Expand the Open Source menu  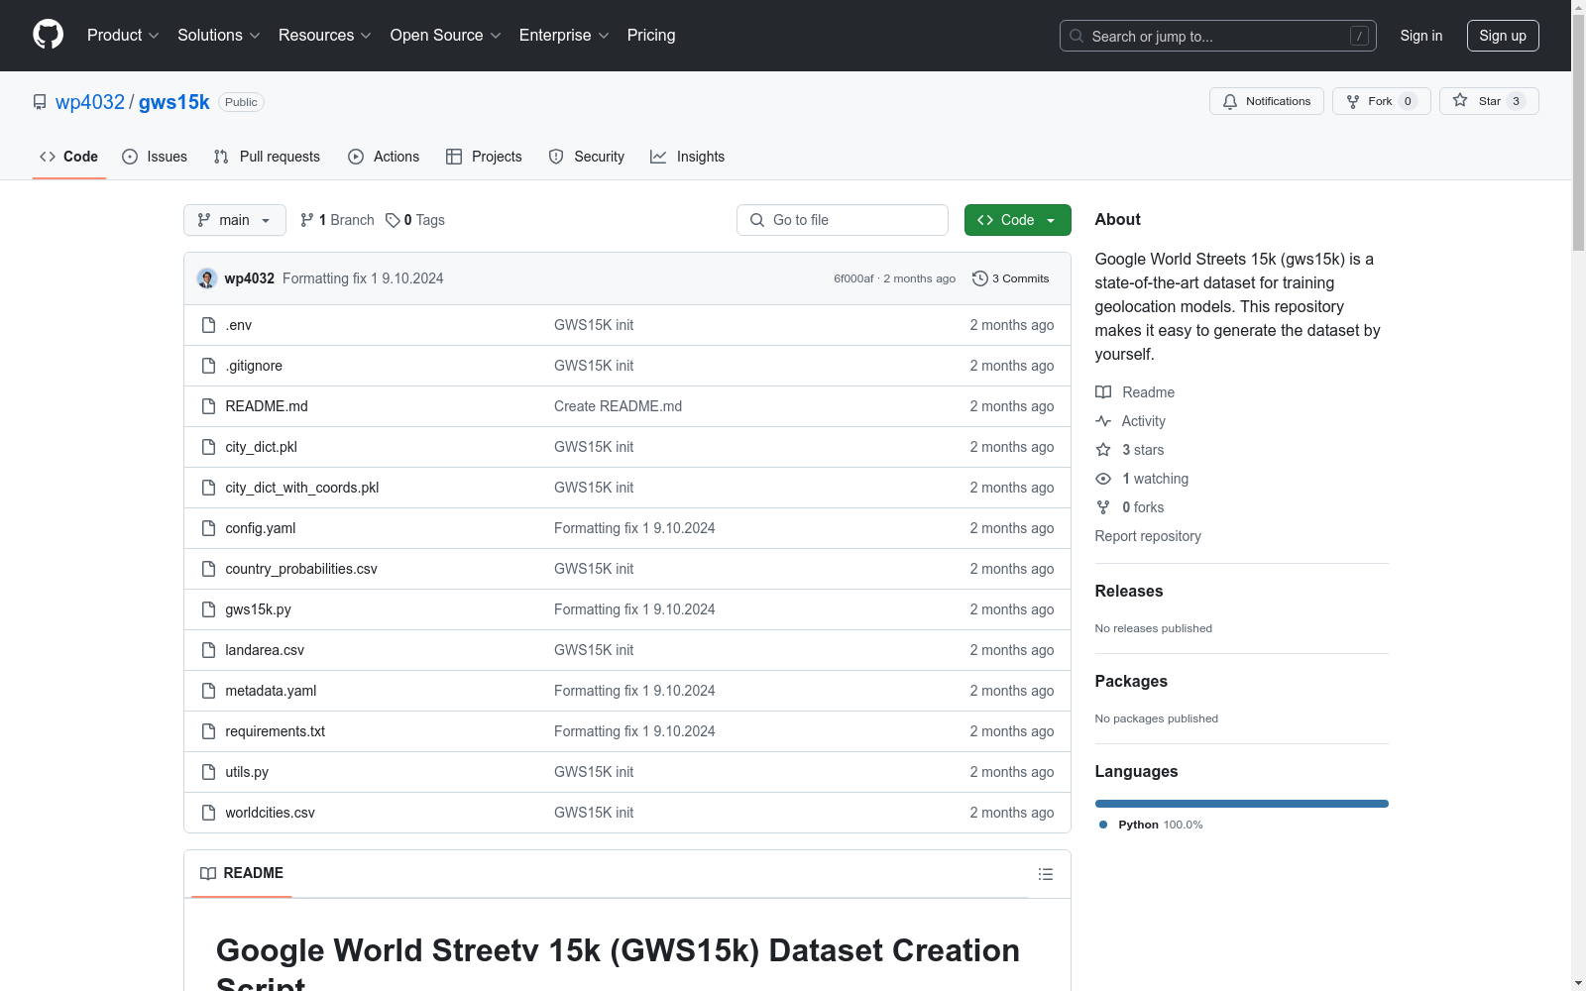(x=446, y=36)
